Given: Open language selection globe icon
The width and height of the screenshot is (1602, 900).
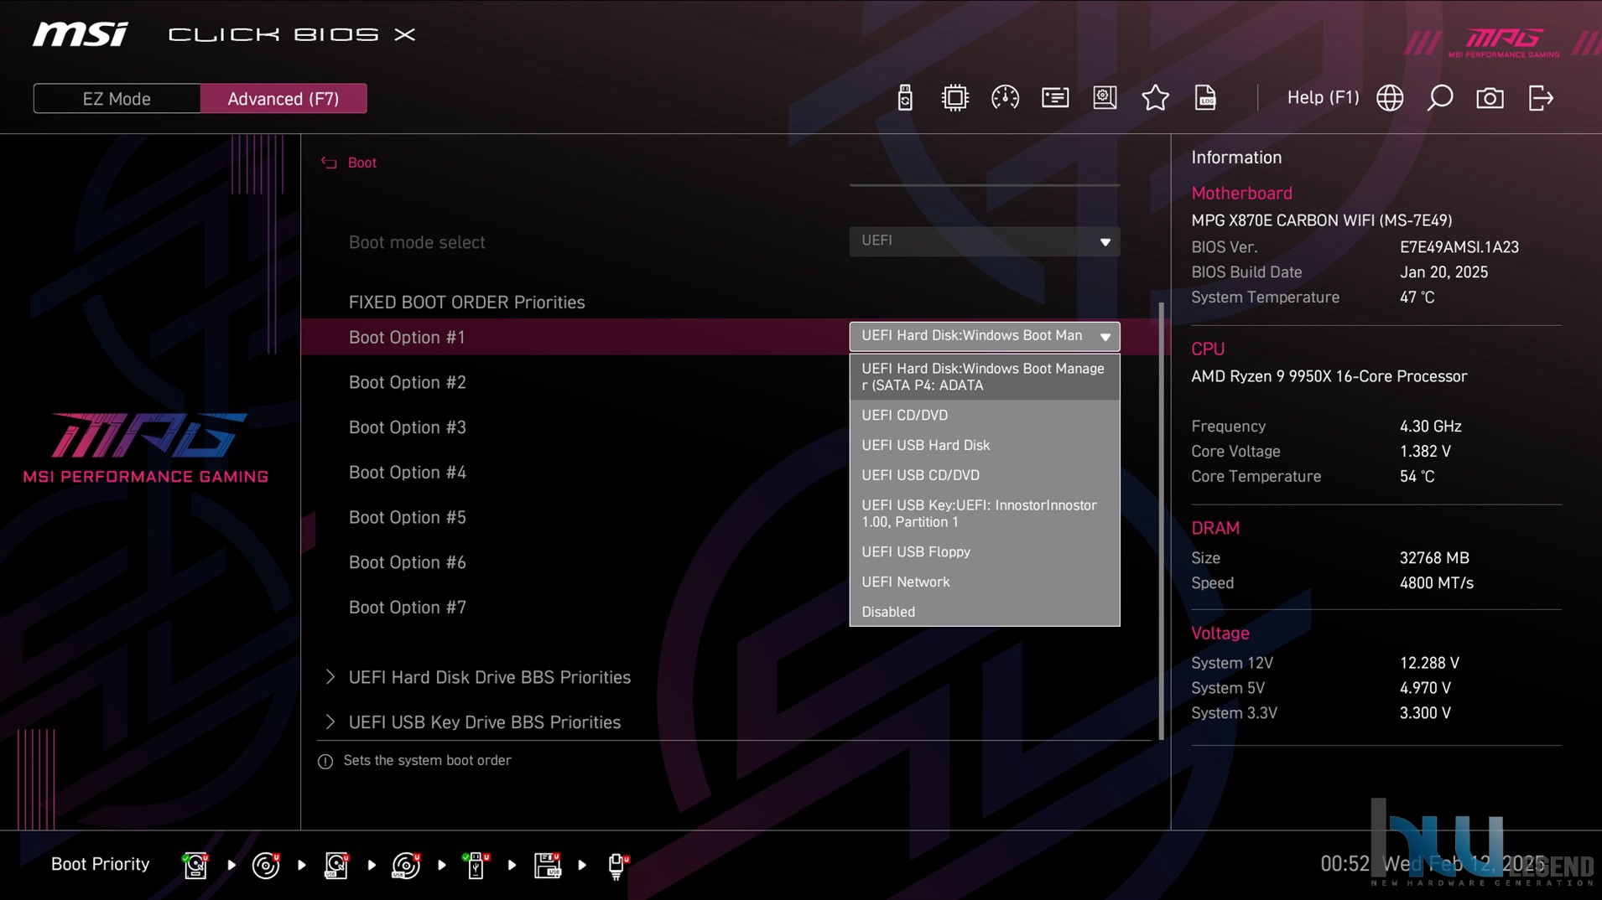Looking at the screenshot, I should click(1390, 98).
